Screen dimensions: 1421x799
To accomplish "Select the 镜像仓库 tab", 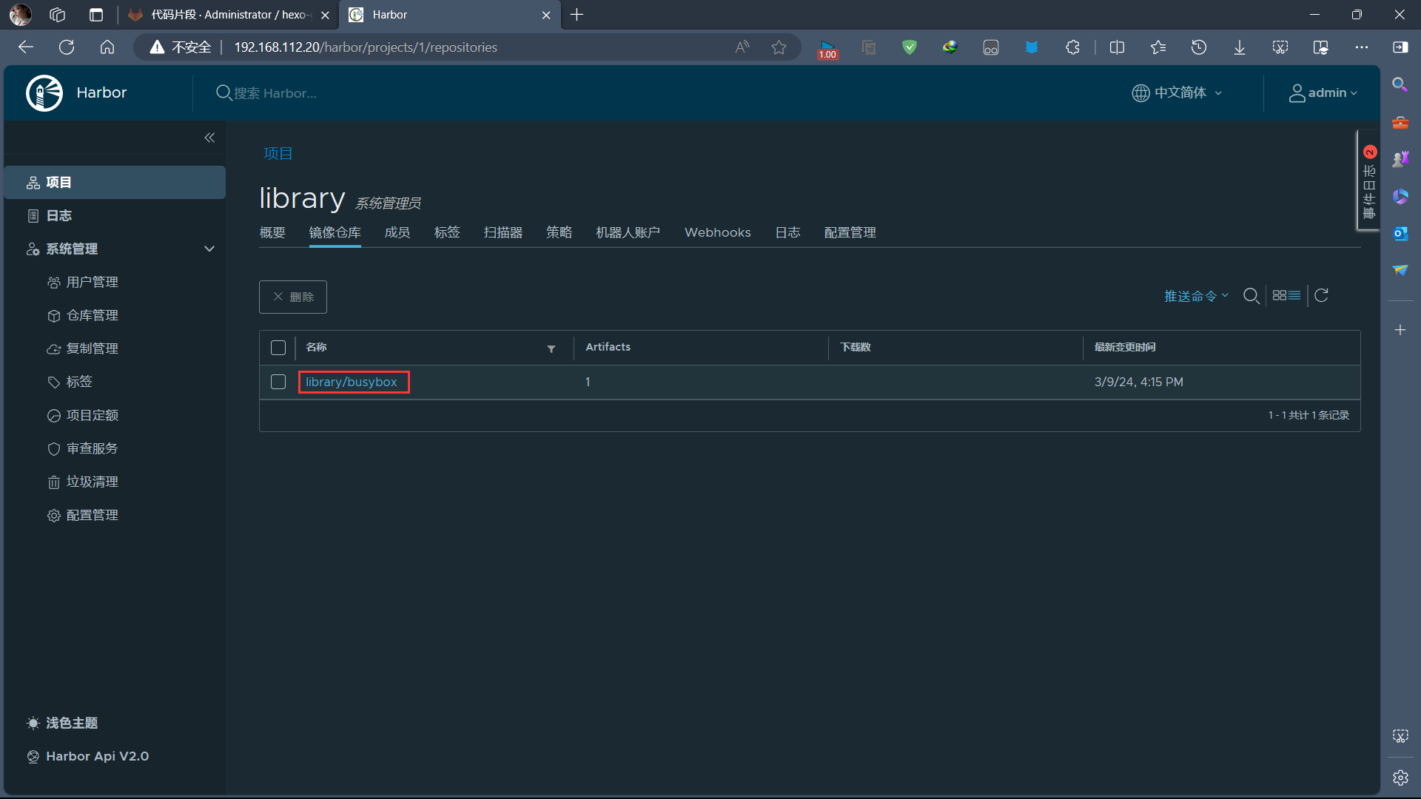I will pyautogui.click(x=335, y=232).
